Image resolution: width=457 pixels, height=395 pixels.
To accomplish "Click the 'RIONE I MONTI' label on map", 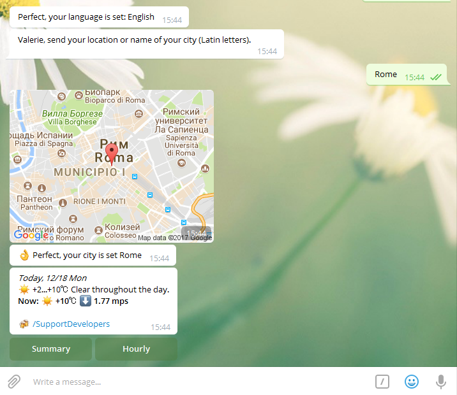I will point(100,201).
